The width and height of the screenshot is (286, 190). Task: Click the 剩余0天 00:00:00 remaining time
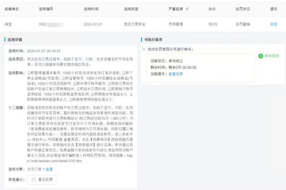point(183,67)
